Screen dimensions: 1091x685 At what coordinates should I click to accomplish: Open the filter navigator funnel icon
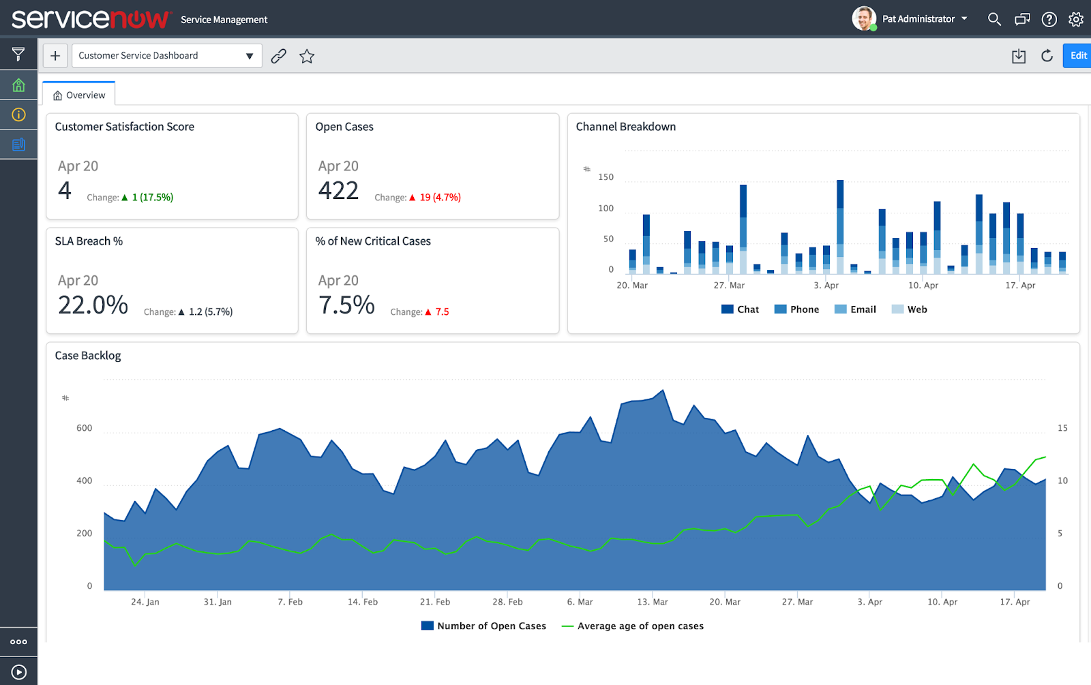[18, 54]
